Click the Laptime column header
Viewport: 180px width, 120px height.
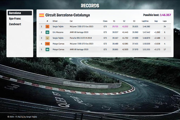click(x=145, y=21)
